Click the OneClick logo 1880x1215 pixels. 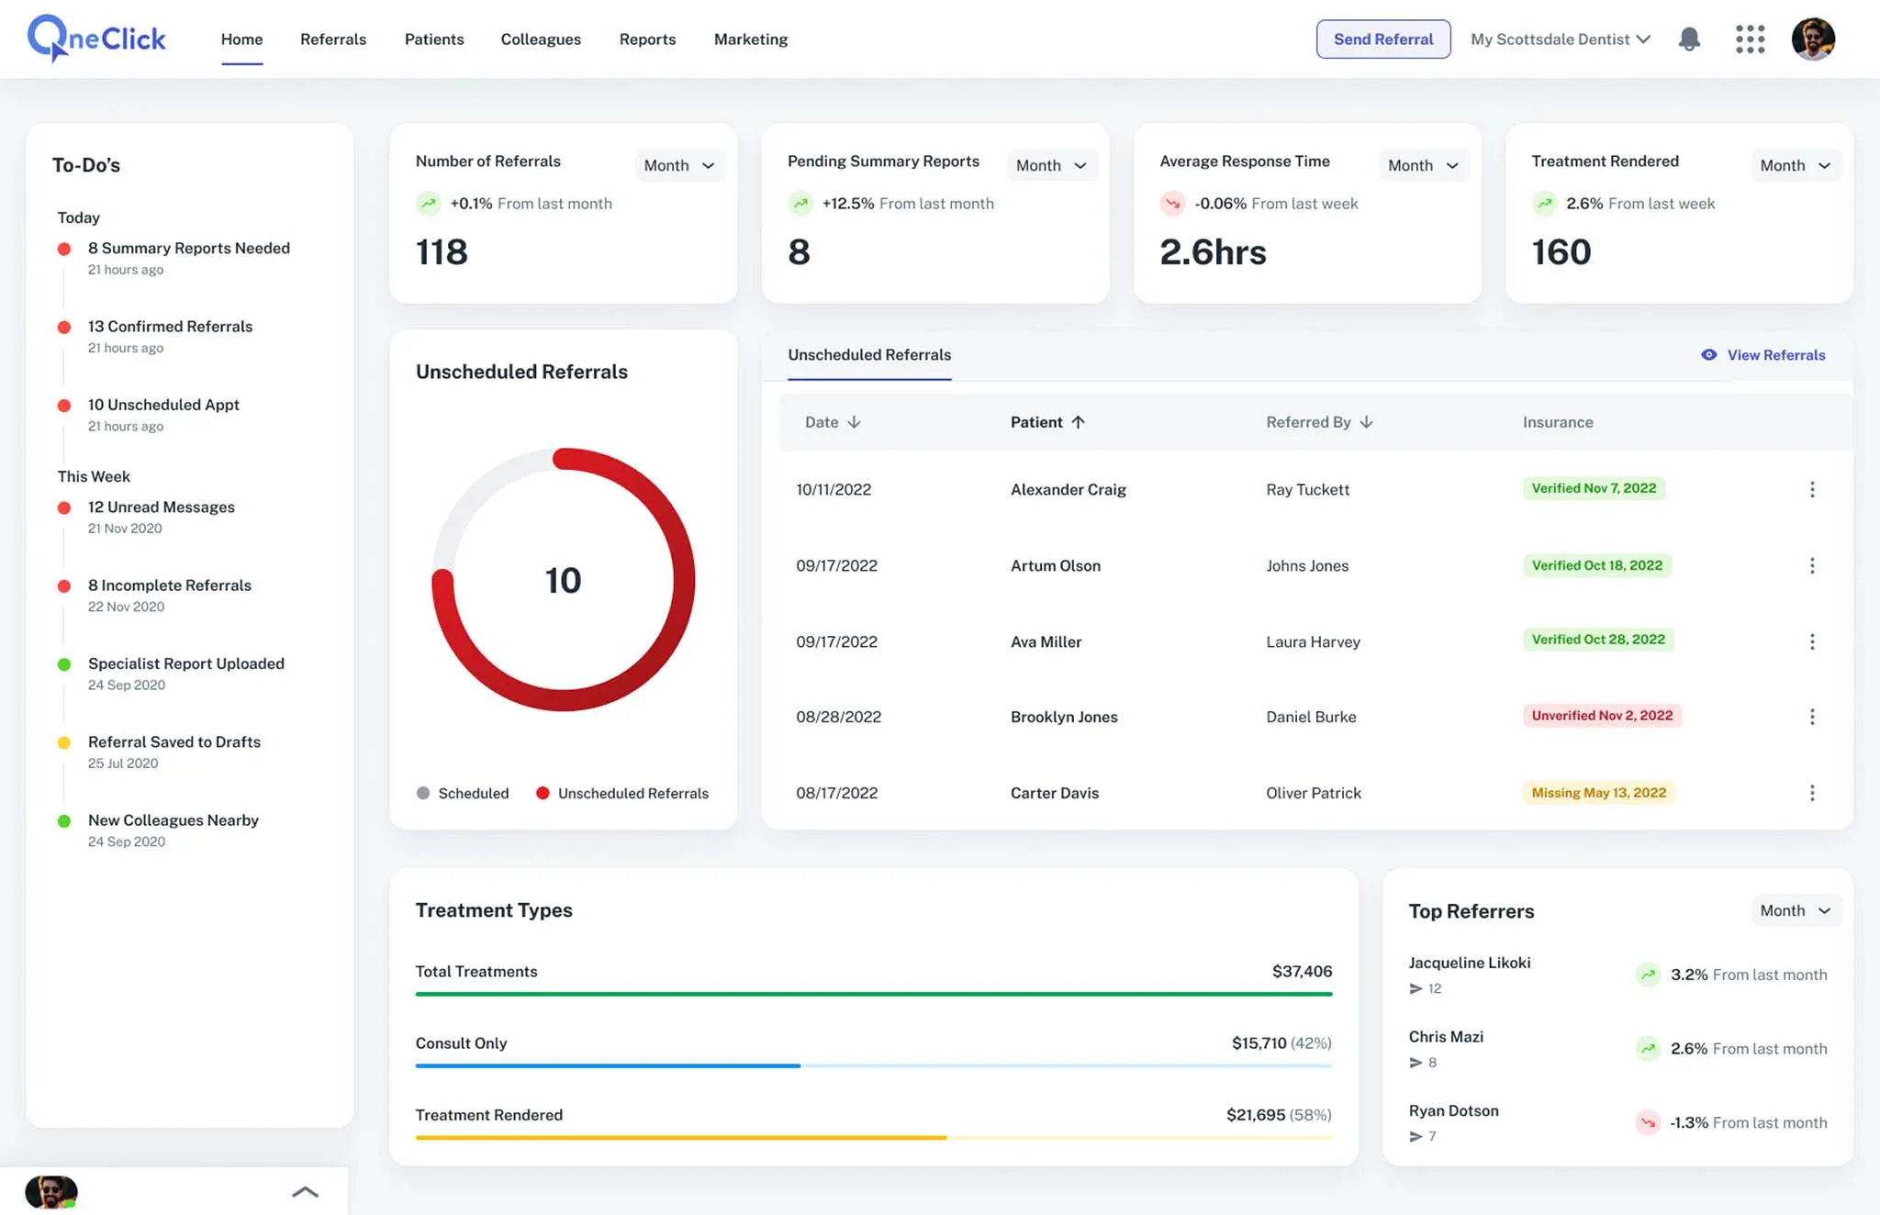click(x=97, y=39)
